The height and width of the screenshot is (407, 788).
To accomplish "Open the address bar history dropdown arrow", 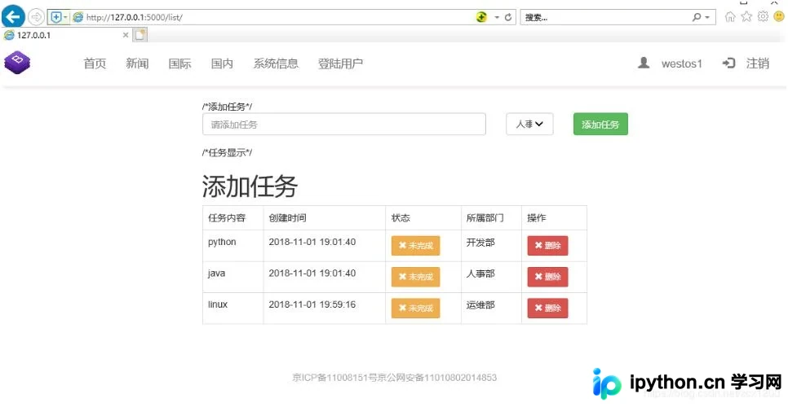I will (x=497, y=17).
